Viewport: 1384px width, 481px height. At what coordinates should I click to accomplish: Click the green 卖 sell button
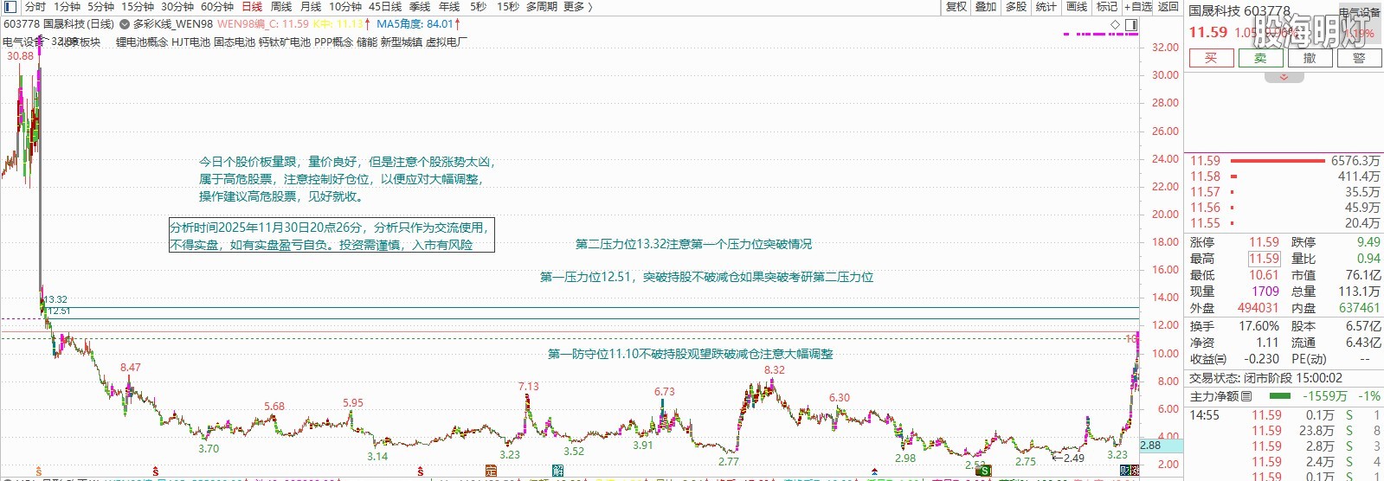1260,58
